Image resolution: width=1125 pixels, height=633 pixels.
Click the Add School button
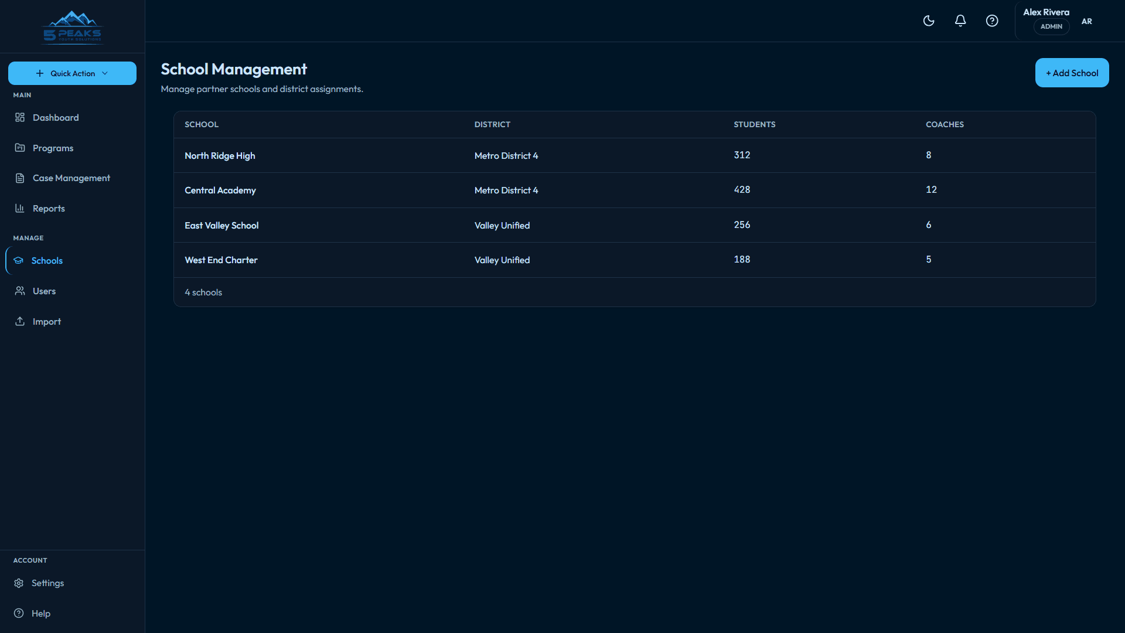pos(1072,73)
